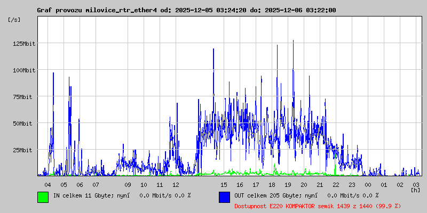Click hour label '15' on time axis
Screen dimensions: 427x213
tap(224, 185)
